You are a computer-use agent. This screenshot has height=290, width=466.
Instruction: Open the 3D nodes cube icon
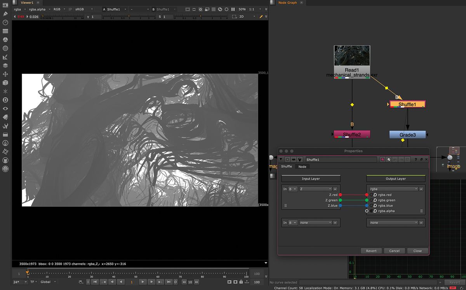(5, 82)
